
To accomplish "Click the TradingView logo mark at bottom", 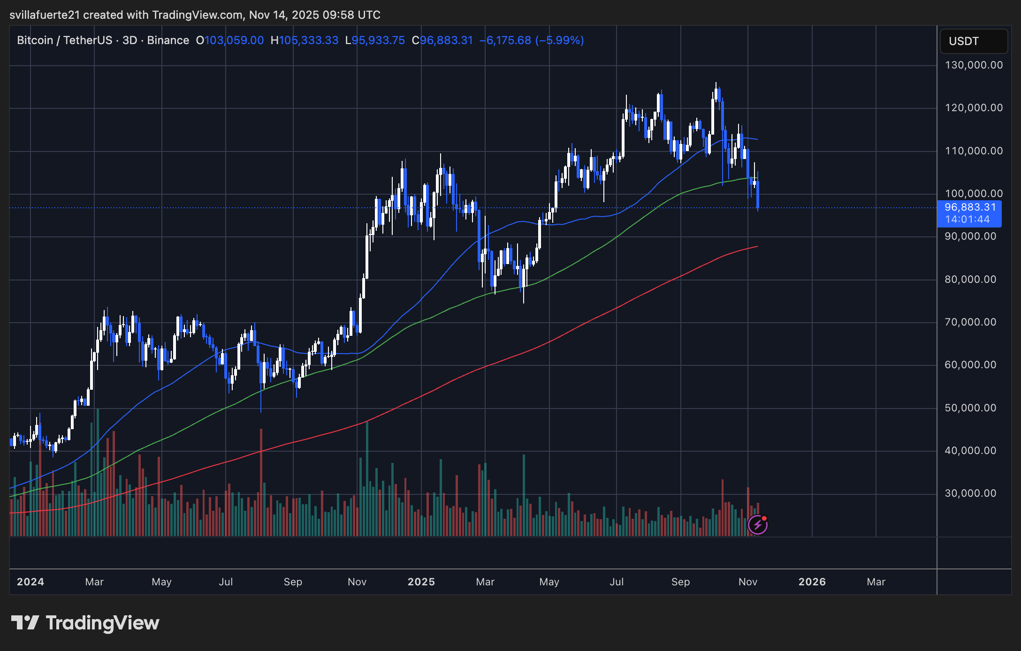I will [25, 623].
